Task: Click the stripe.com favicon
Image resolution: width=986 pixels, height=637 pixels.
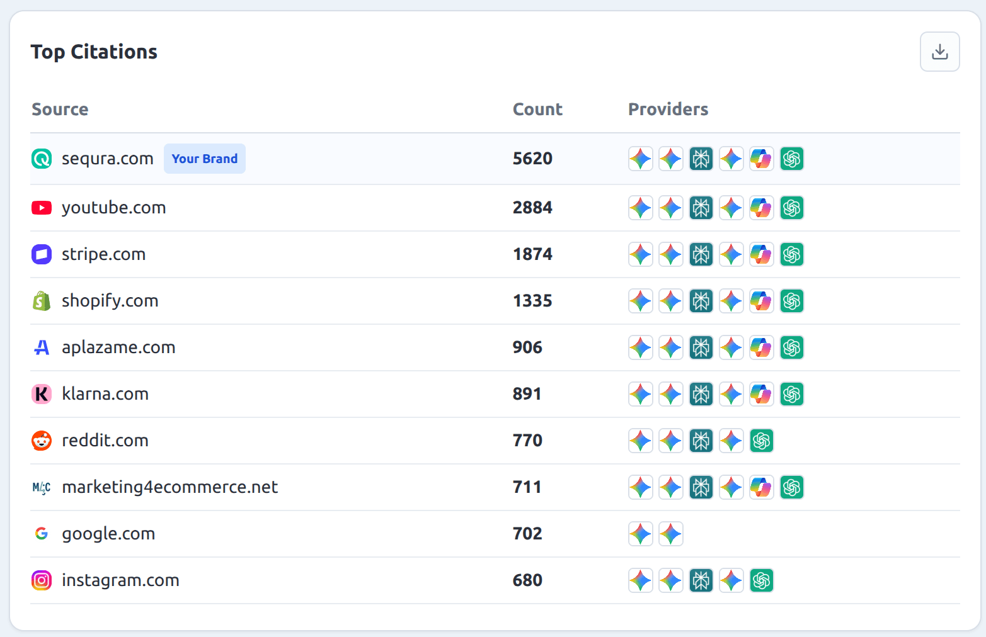Action: point(42,254)
